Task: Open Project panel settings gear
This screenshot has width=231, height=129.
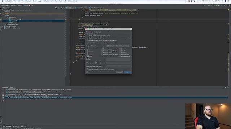Action: tap(61, 8)
